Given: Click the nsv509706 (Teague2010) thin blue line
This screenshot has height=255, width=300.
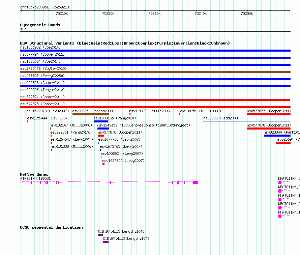Looking at the screenshot, I should click(x=155, y=93).
